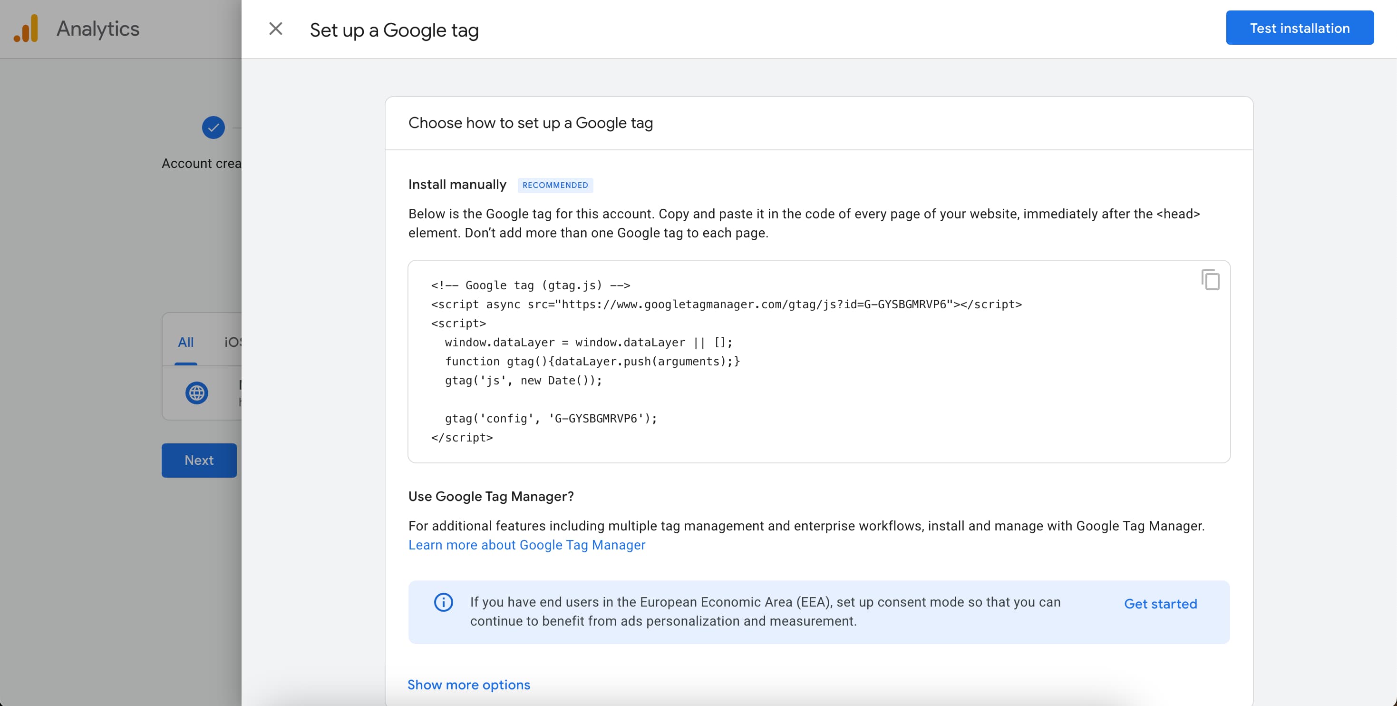Image resolution: width=1397 pixels, height=706 pixels.
Task: Click the Next button
Action: pos(198,460)
